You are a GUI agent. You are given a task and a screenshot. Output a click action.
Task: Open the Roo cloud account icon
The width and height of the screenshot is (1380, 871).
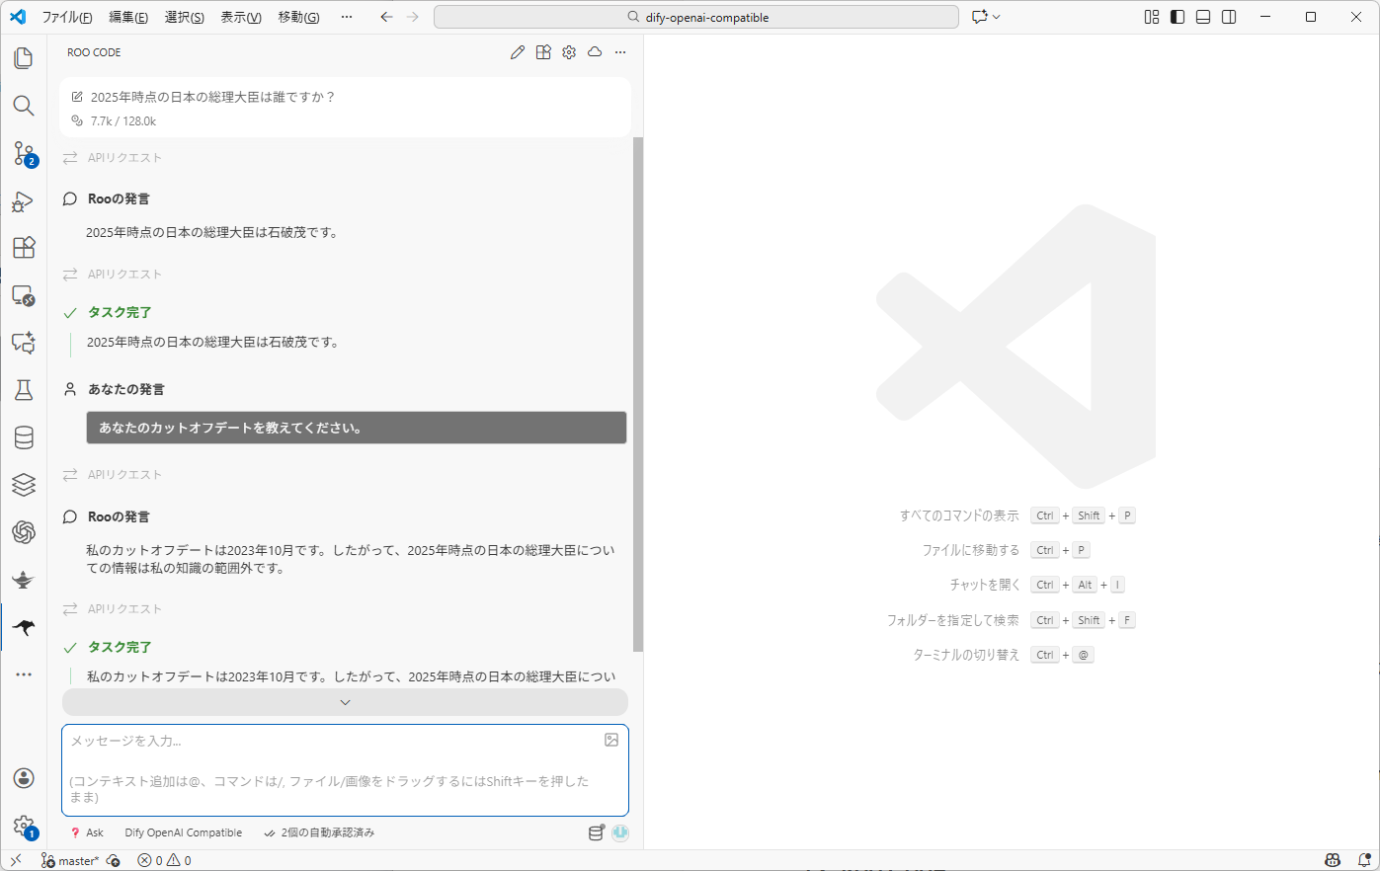[595, 51]
